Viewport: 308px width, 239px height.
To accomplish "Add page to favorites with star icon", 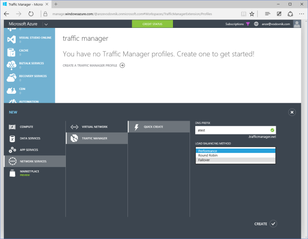I will click(x=252, y=14).
